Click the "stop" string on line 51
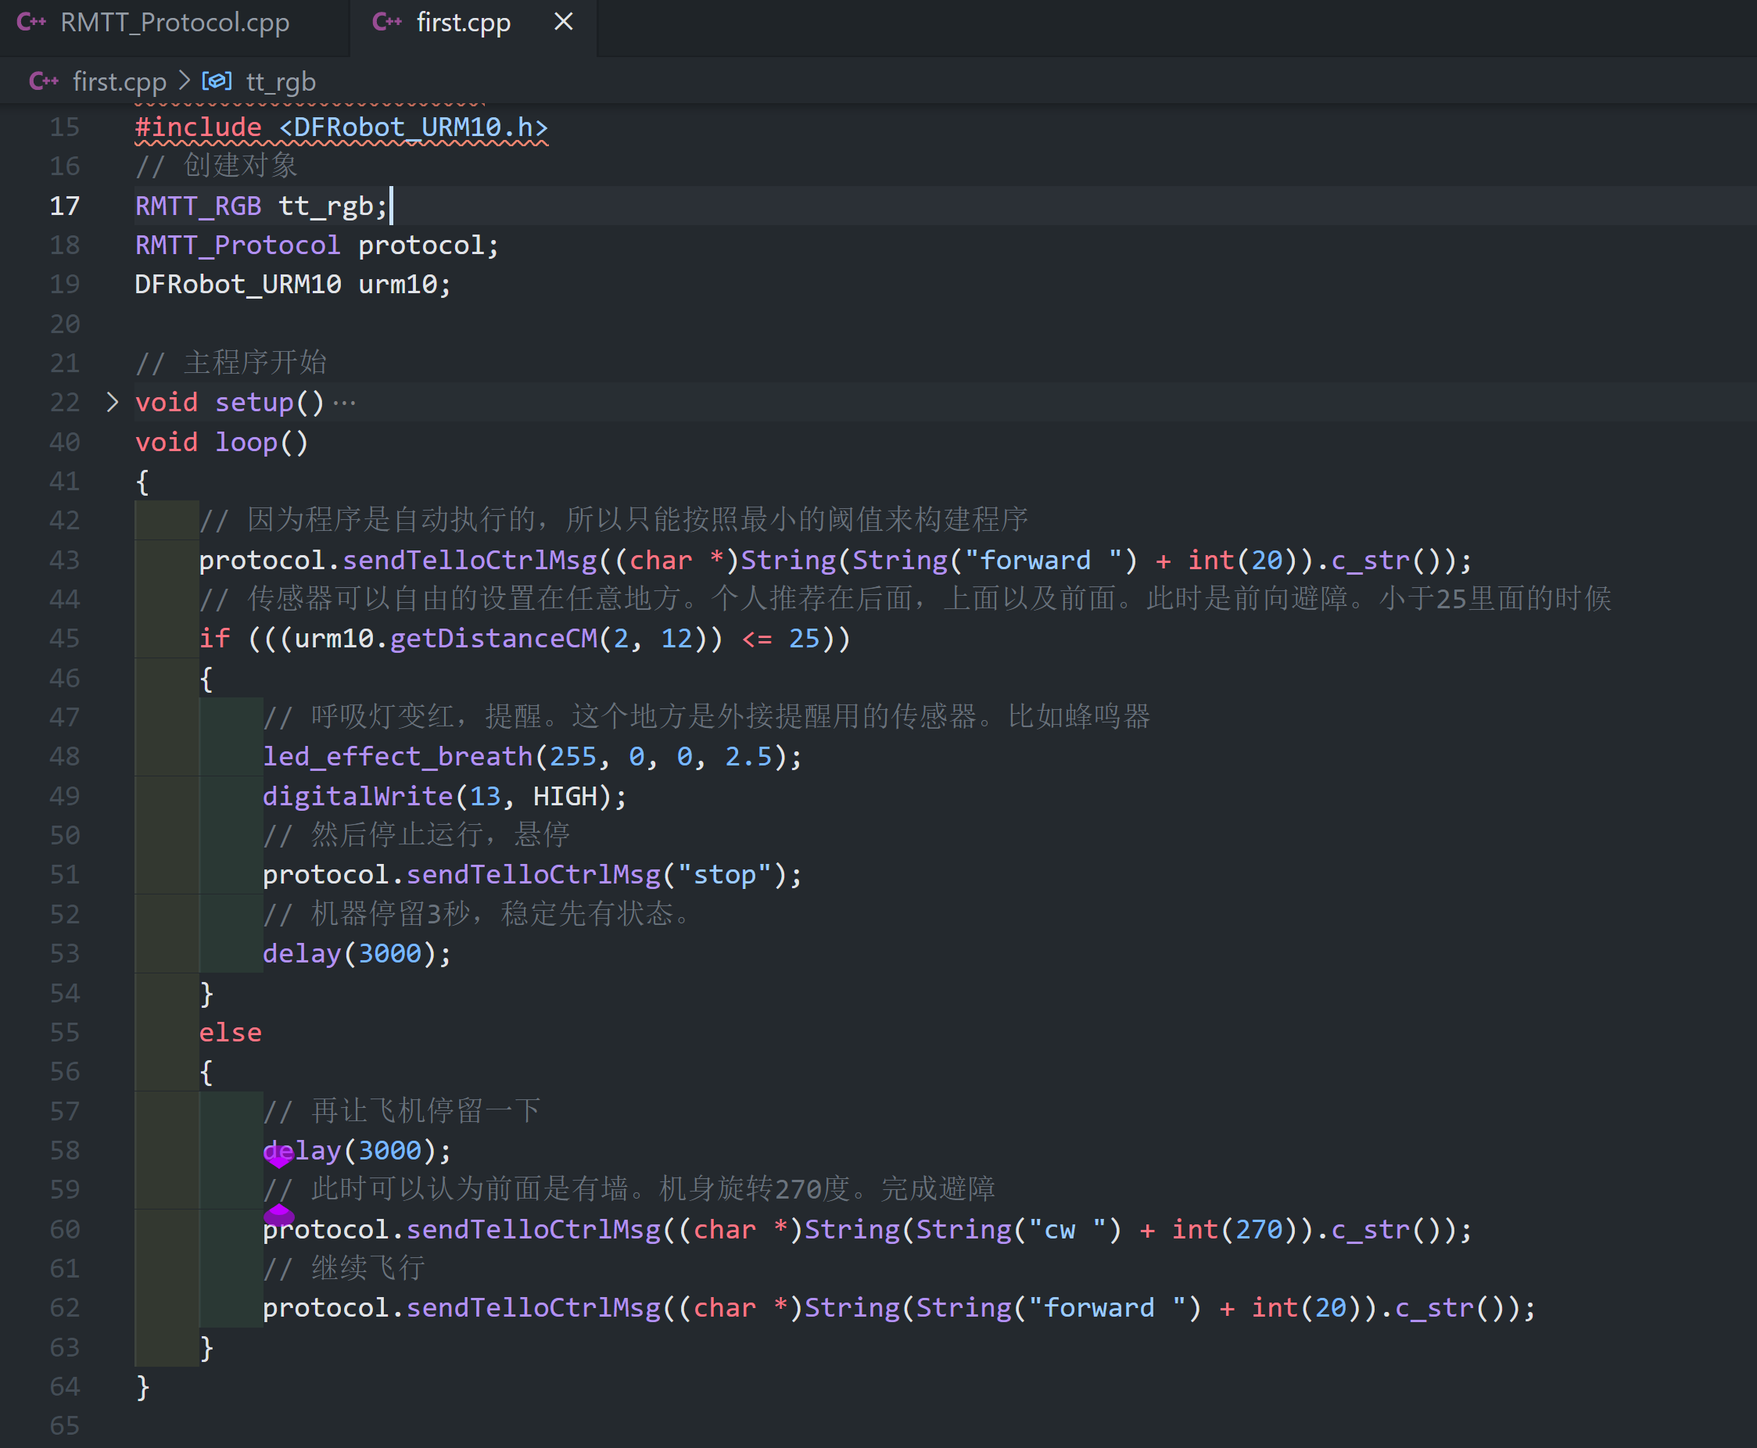Screen dimensions: 1757x1448 (725, 875)
